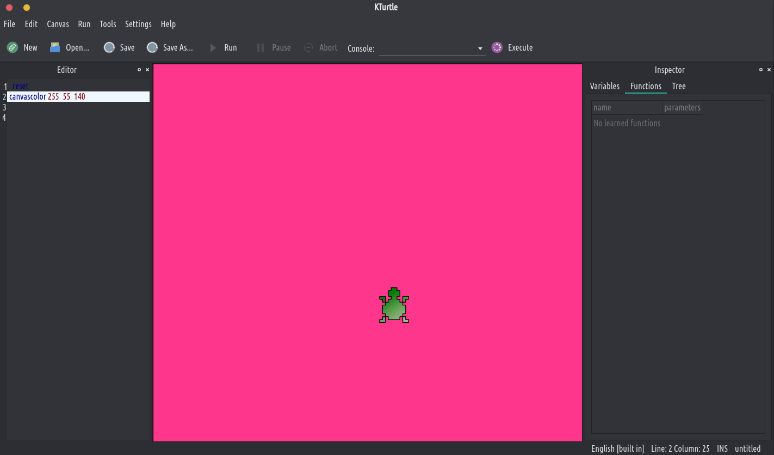The height and width of the screenshot is (455, 774).
Task: Open the Tools menu
Action: [107, 24]
